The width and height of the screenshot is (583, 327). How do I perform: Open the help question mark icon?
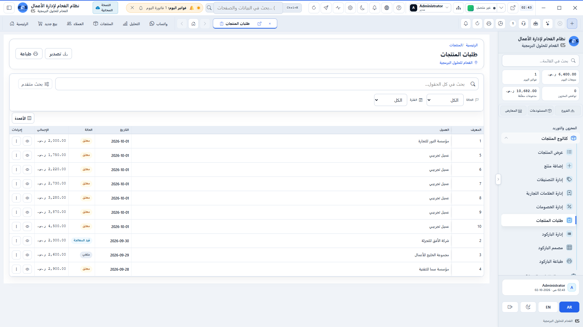[x=399, y=8]
